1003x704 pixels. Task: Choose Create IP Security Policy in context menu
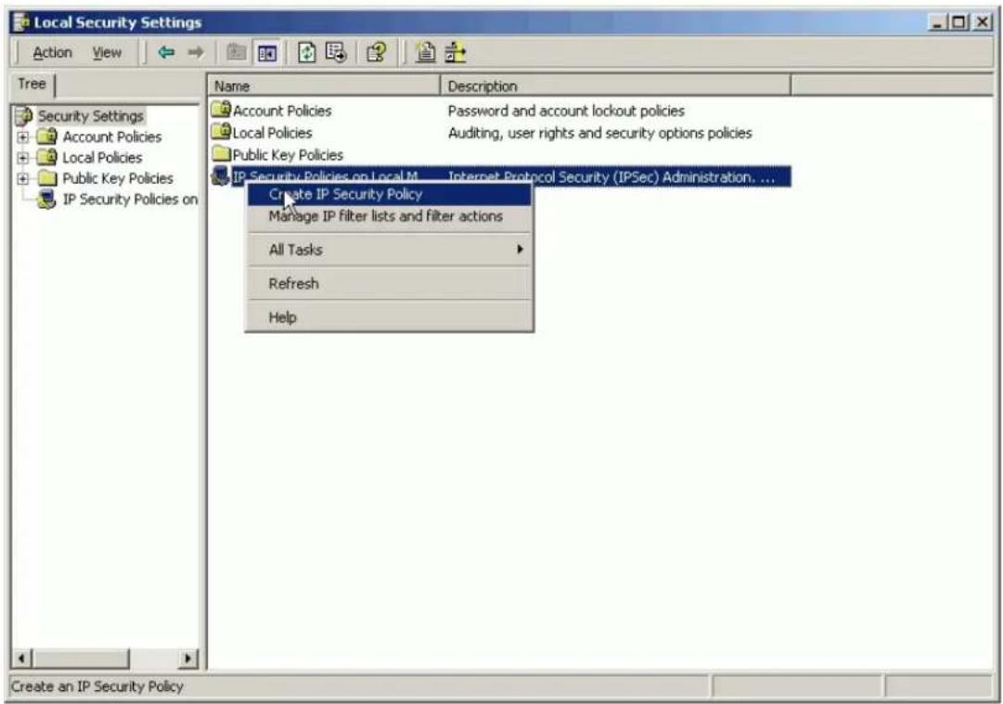[x=390, y=195]
